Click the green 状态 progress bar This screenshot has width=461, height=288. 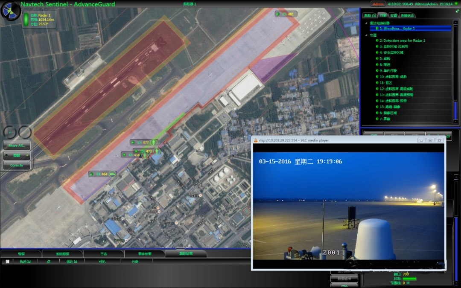coord(410,279)
